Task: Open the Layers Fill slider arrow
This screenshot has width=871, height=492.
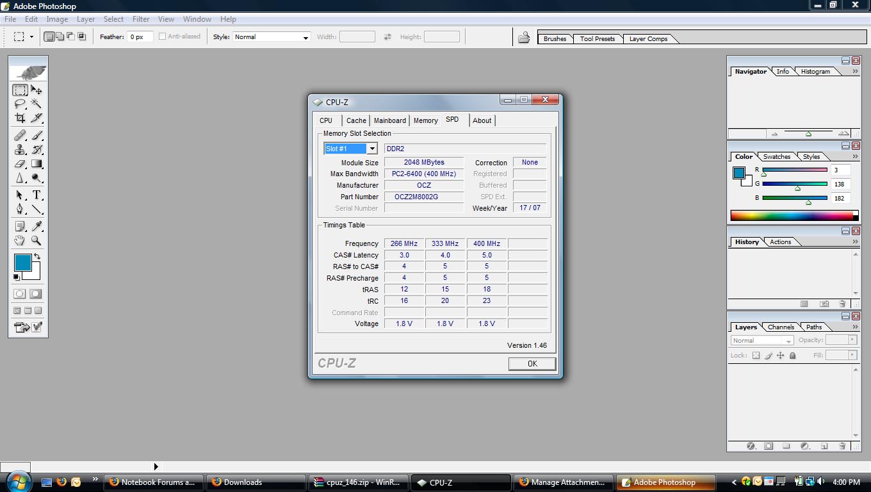Action: pos(852,355)
